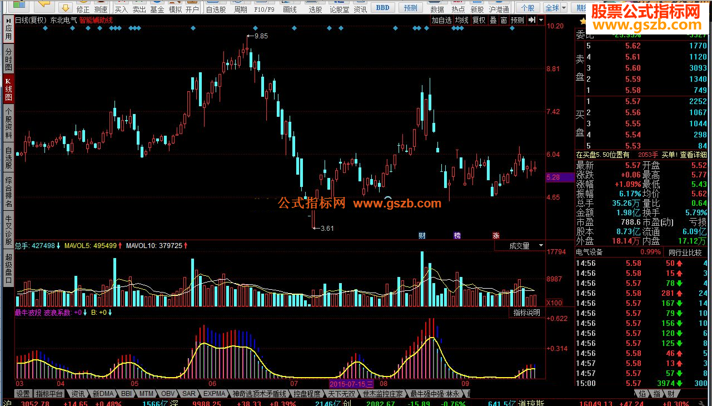This screenshot has height=406, width=712.
Task: Select the EXPMA indicator tab
Action: point(214,393)
